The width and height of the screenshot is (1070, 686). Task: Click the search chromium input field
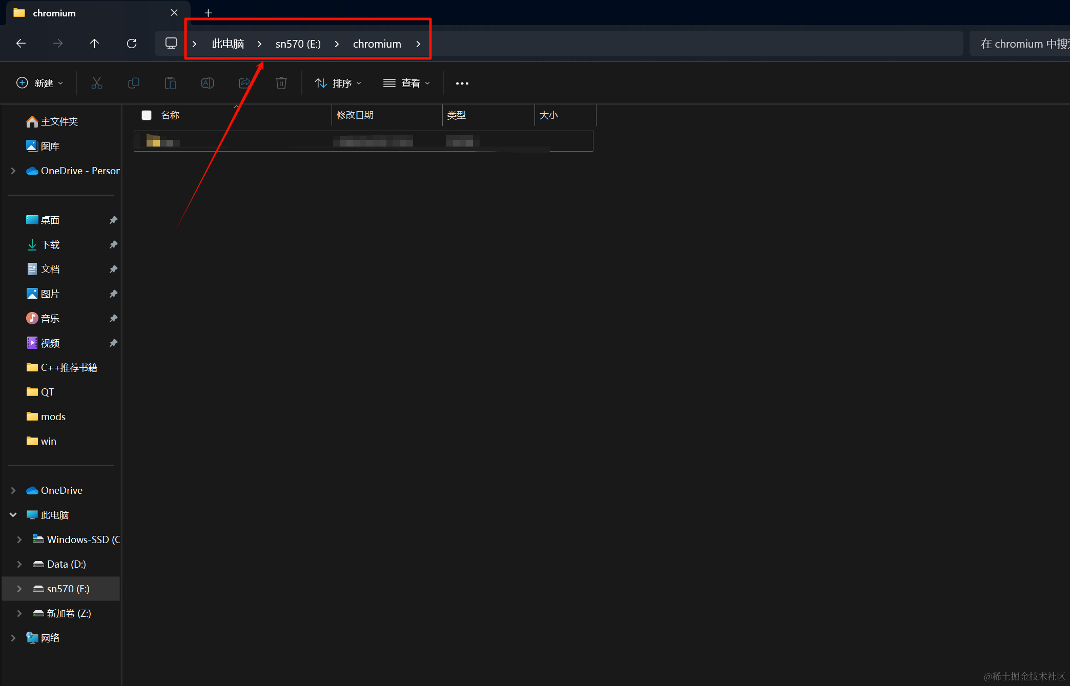tap(1019, 44)
